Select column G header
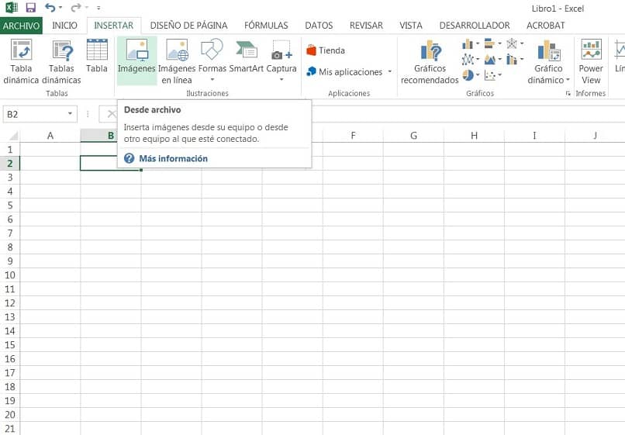 pyautogui.click(x=413, y=136)
